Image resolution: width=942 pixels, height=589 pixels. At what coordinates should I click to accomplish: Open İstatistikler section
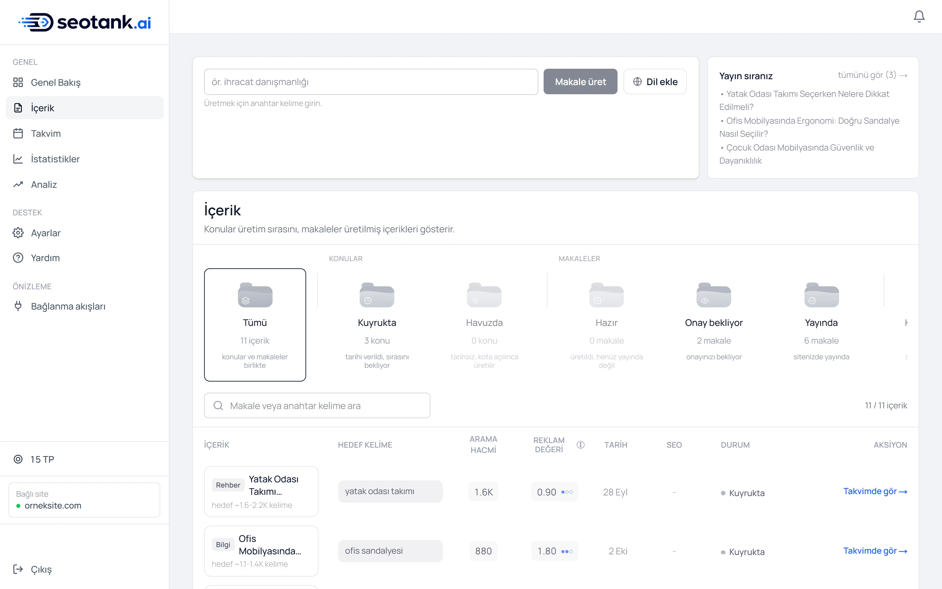84,159
